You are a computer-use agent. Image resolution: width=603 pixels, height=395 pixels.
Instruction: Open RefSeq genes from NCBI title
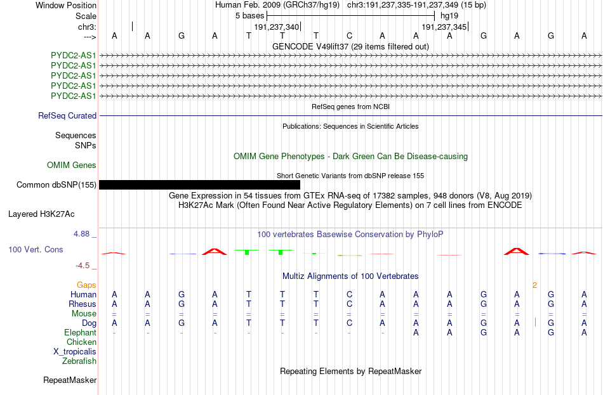(350, 107)
